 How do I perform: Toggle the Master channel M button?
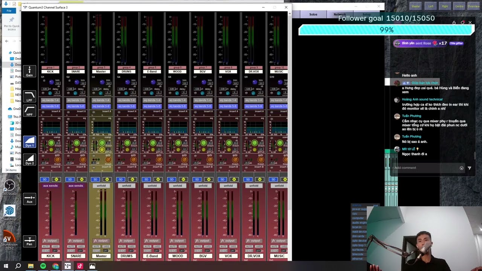point(107,179)
